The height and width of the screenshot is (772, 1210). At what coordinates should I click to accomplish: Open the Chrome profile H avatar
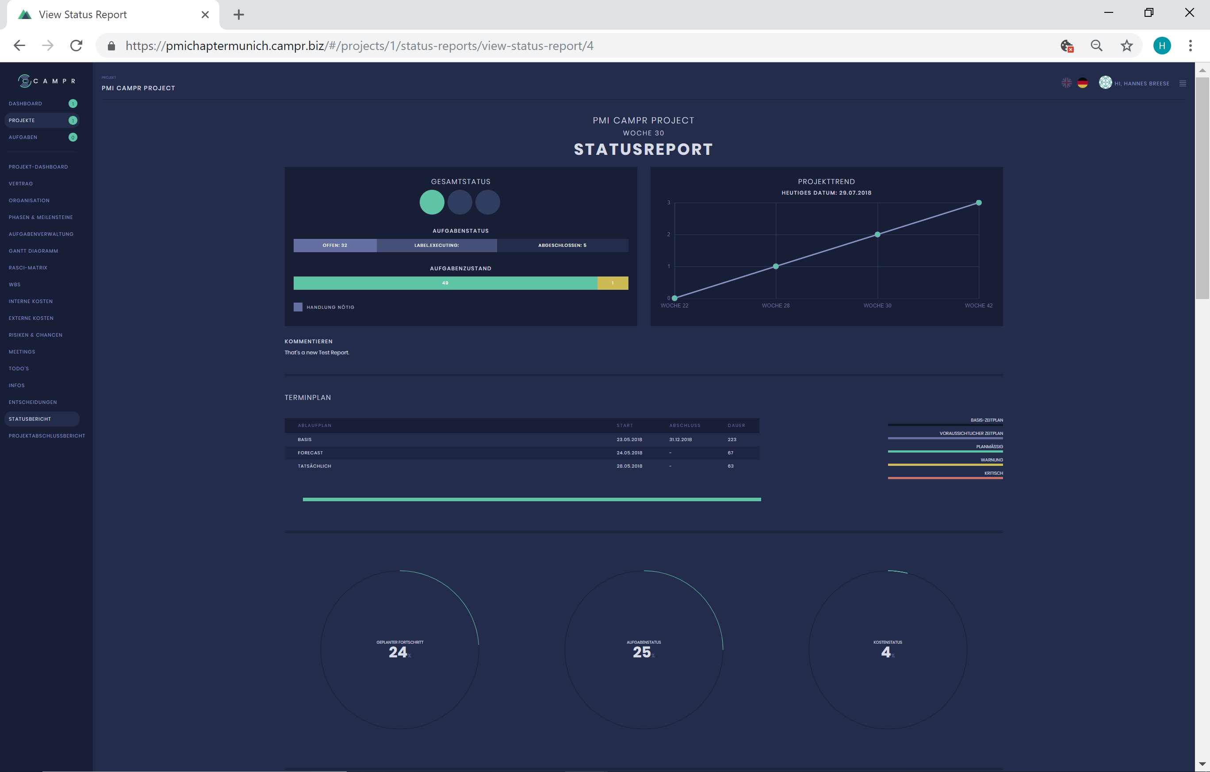[x=1162, y=46]
